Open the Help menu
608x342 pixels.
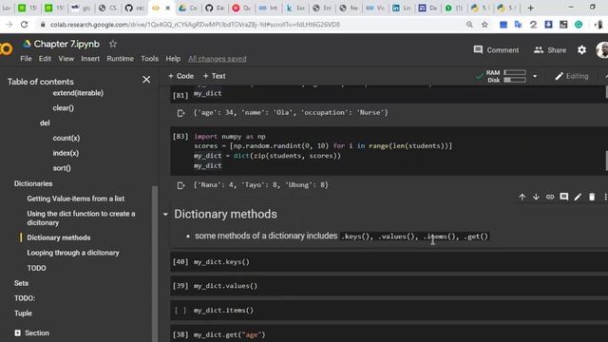173,59
